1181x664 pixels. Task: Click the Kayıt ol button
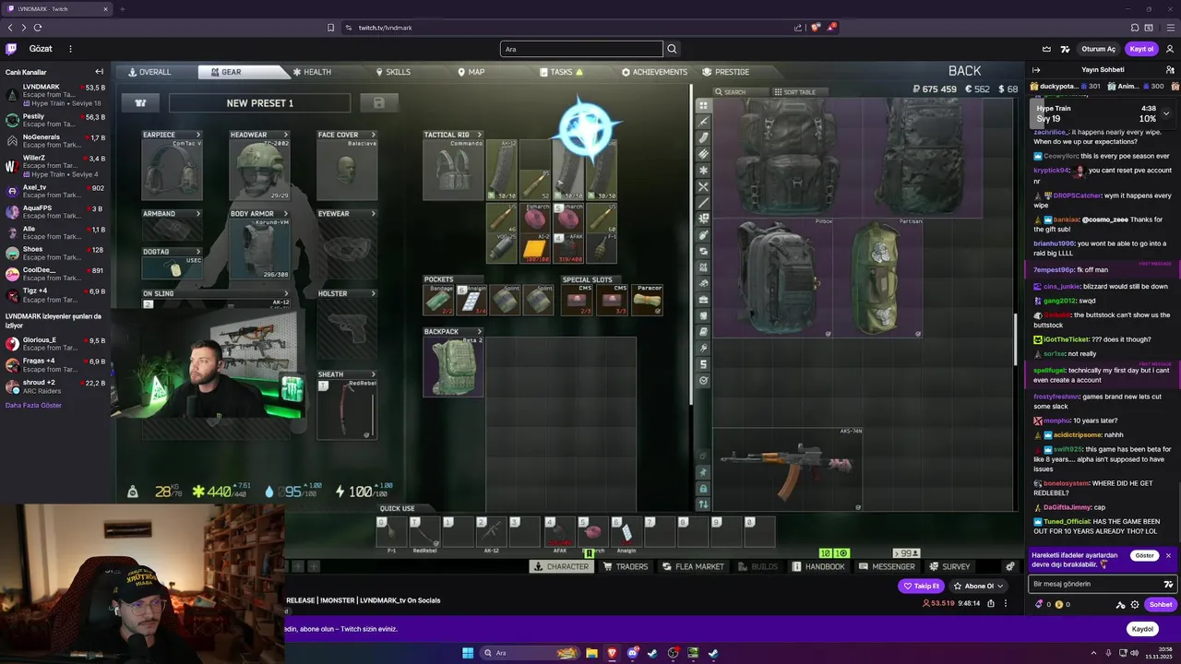1141,49
